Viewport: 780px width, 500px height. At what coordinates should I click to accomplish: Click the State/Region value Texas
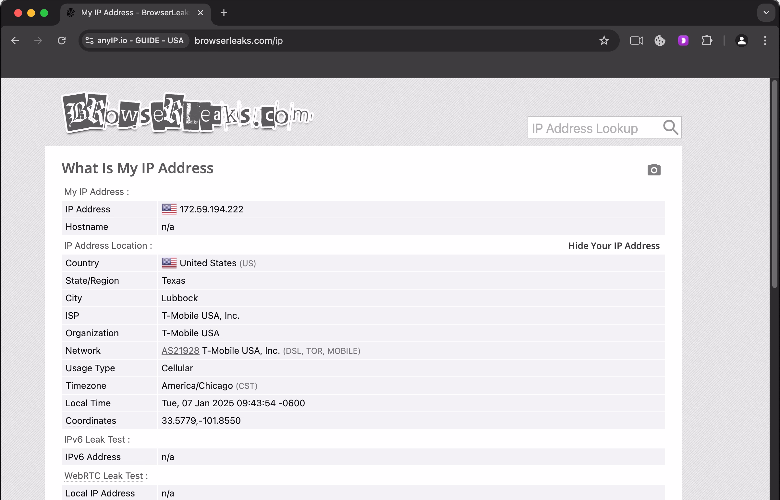coord(174,280)
